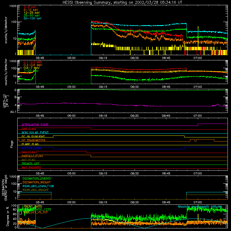Click the ECLIPSE_FLAG label
Viewport: 231px width, 231px height.
[31, 148]
